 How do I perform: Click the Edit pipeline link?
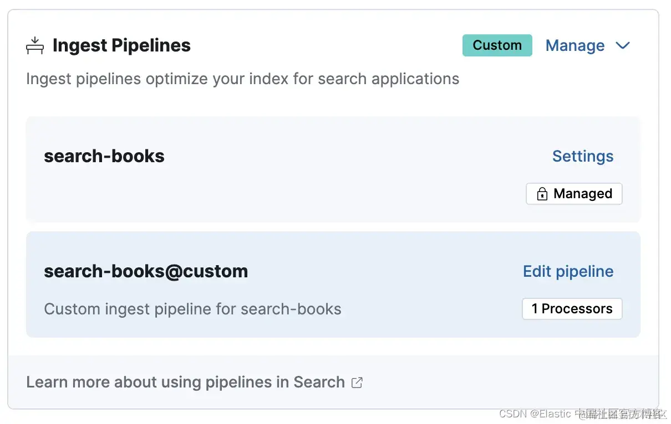coord(568,271)
